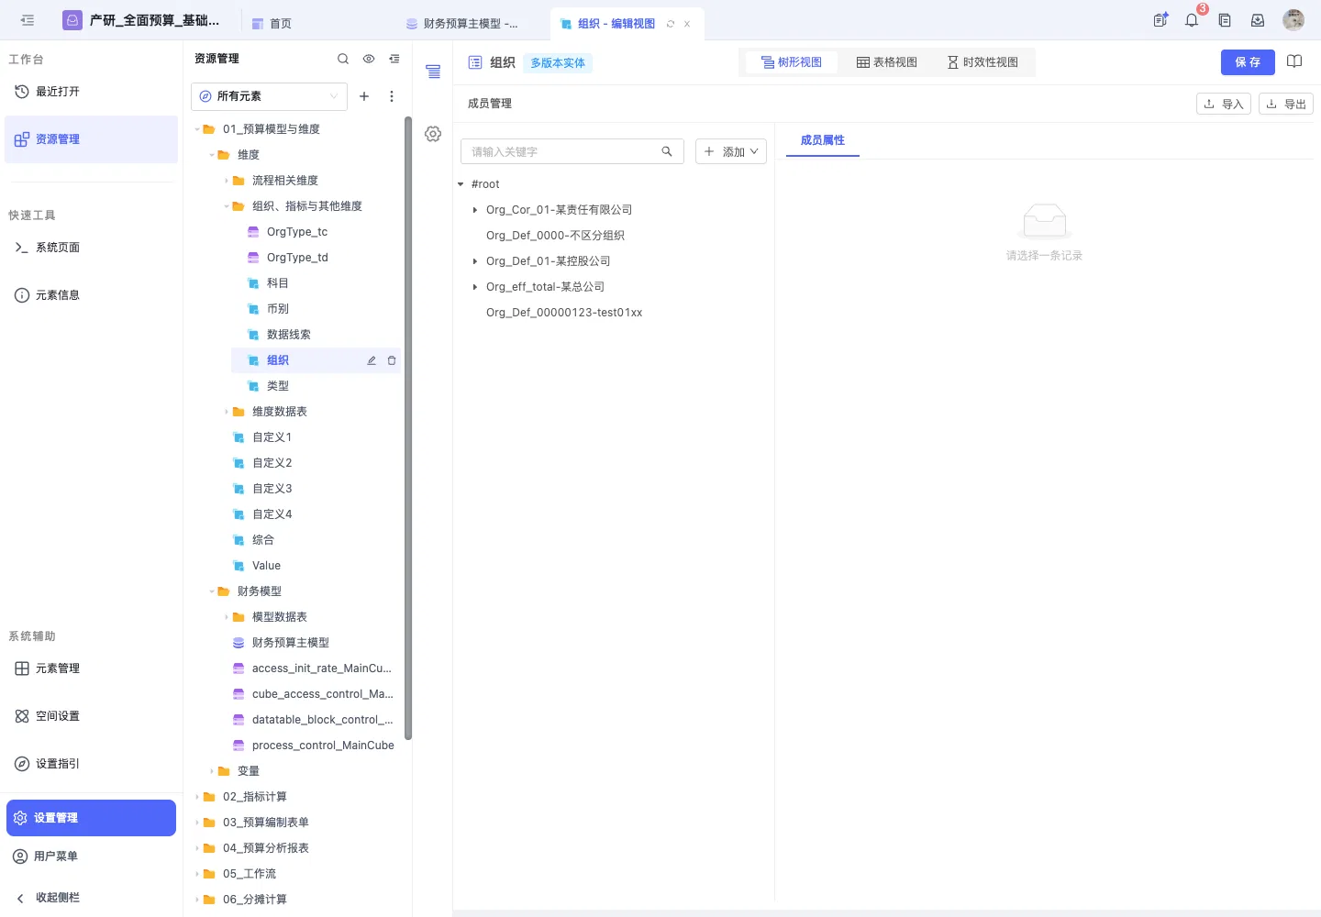The image size is (1321, 917).
Task: Expand the 模型数据表 folder
Action: pos(227,617)
